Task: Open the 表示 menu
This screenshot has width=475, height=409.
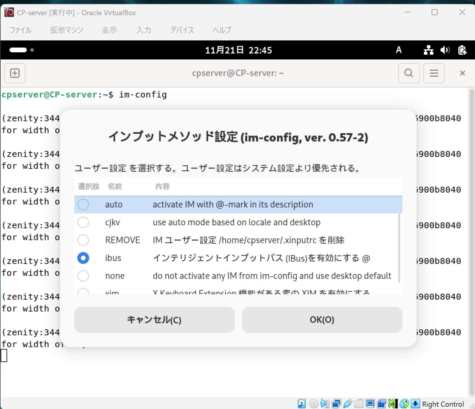Action: [109, 30]
